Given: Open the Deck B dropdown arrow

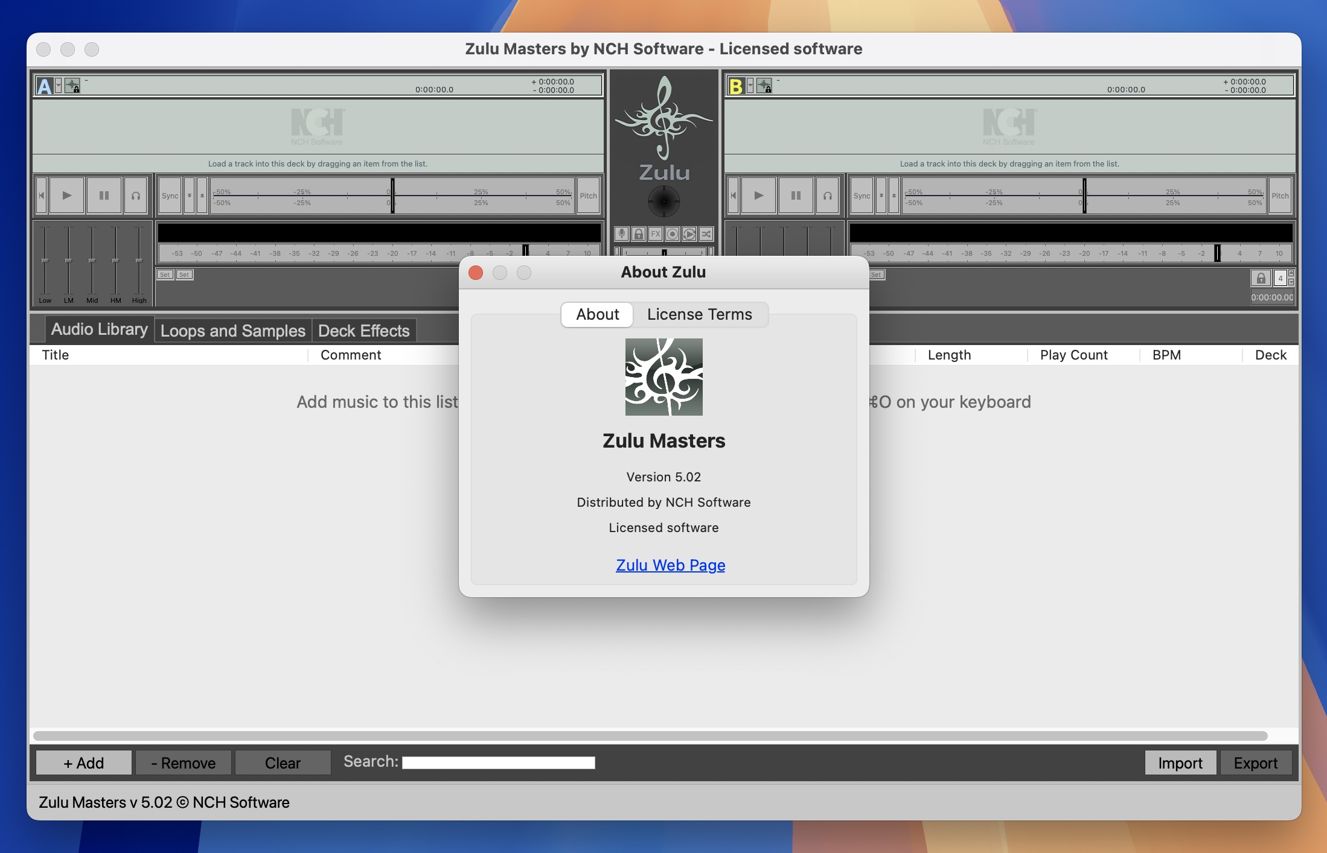Looking at the screenshot, I should pos(750,86).
